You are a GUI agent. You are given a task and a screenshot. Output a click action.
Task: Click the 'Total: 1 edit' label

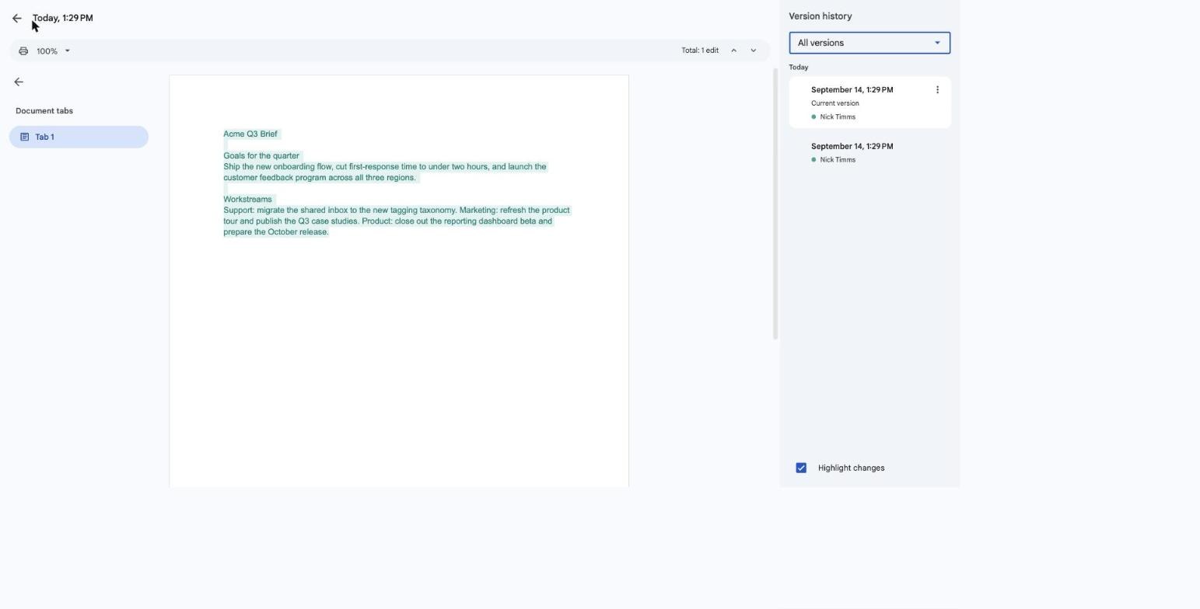[700, 50]
